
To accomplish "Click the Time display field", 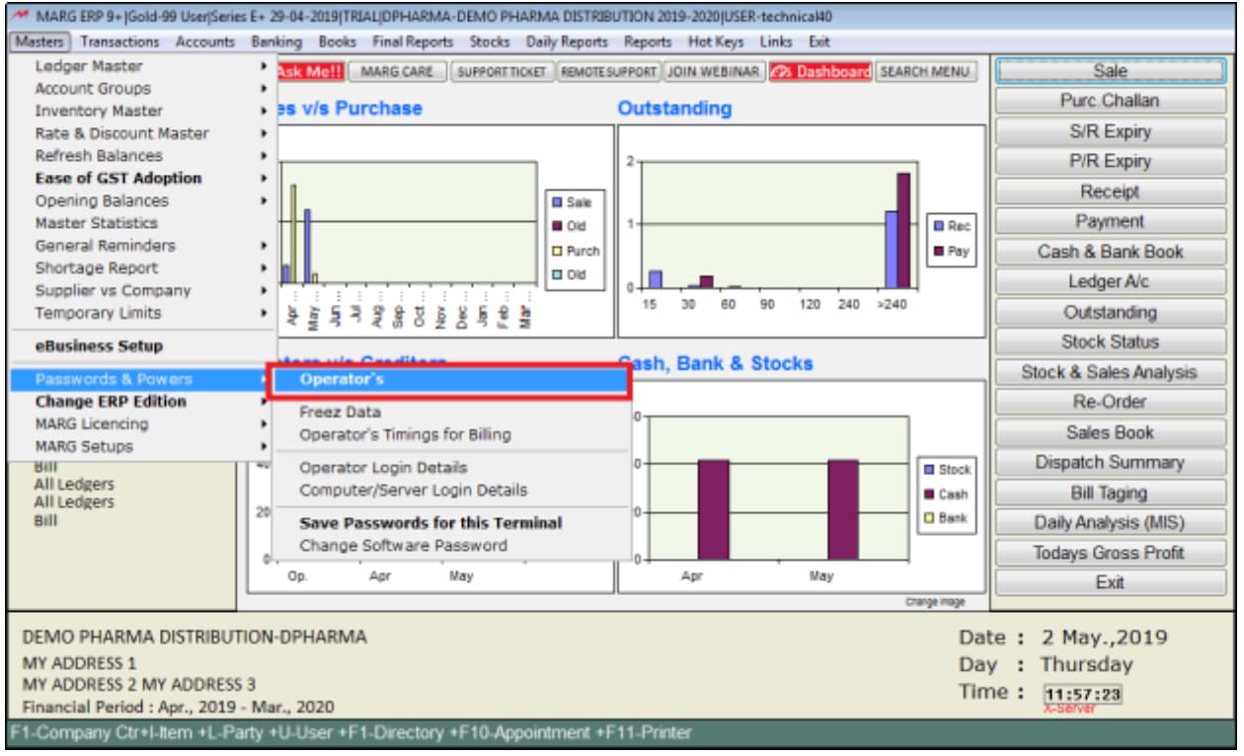I will (x=1082, y=694).
